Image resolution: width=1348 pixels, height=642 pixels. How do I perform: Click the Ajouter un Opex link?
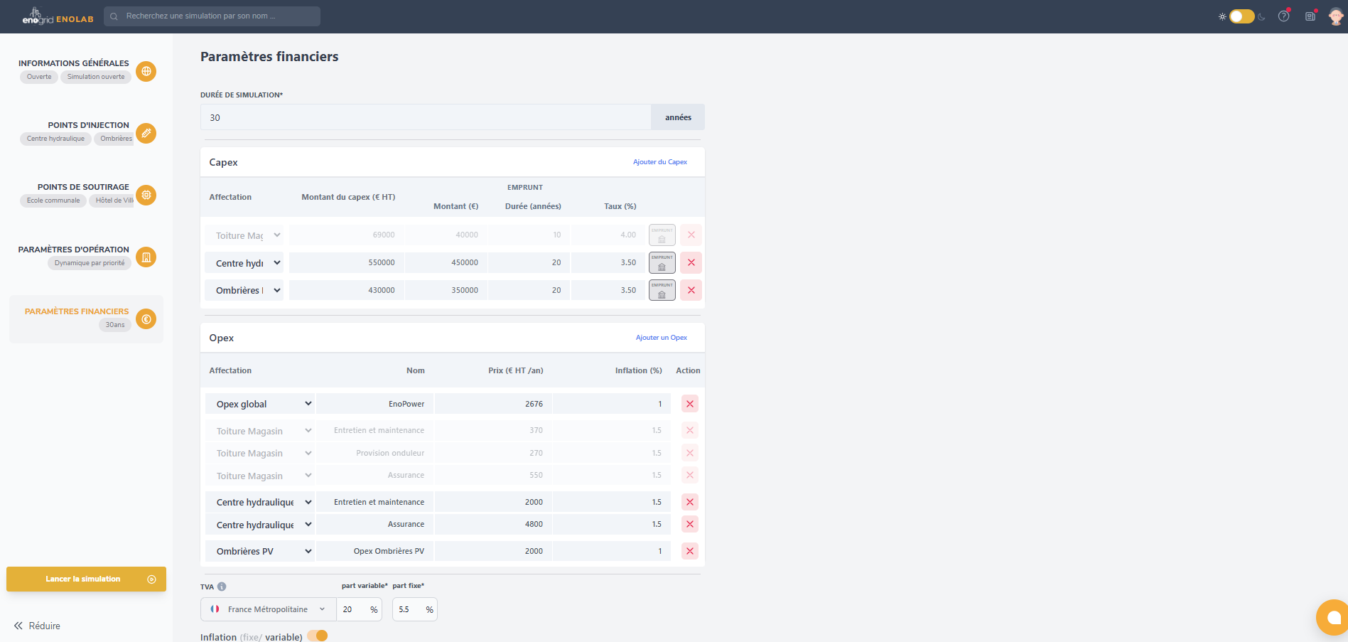pos(661,338)
